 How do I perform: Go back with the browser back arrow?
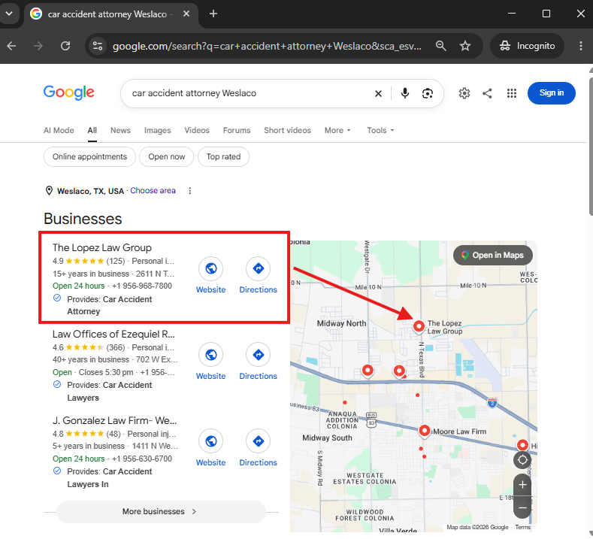click(11, 46)
